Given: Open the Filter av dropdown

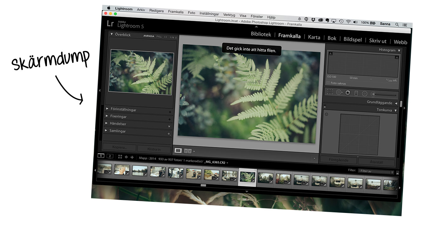Looking at the screenshot, I should coord(376,171).
